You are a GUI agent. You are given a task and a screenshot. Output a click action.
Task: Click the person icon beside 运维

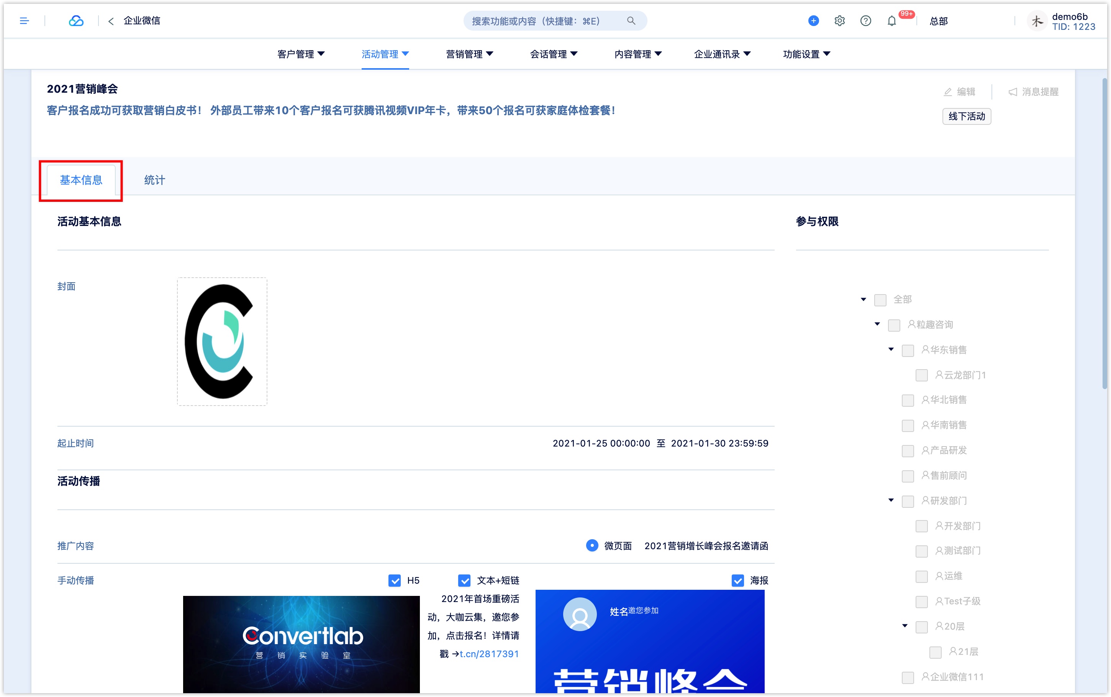click(939, 576)
